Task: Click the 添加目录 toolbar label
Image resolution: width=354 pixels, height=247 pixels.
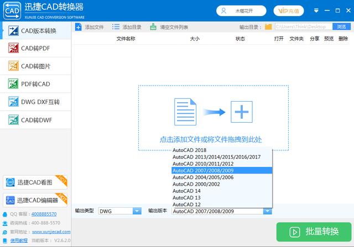Action: click(x=132, y=27)
